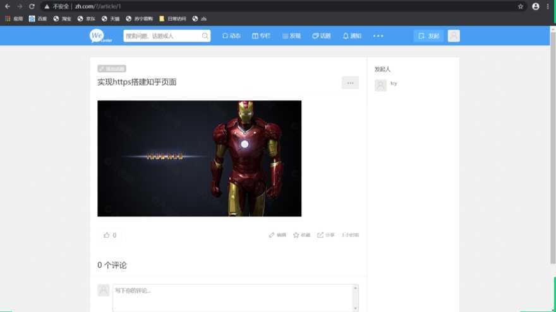This screenshot has height=312, width=556.
Task: Click the publish timestamp beside share
Action: pyautogui.click(x=350, y=235)
